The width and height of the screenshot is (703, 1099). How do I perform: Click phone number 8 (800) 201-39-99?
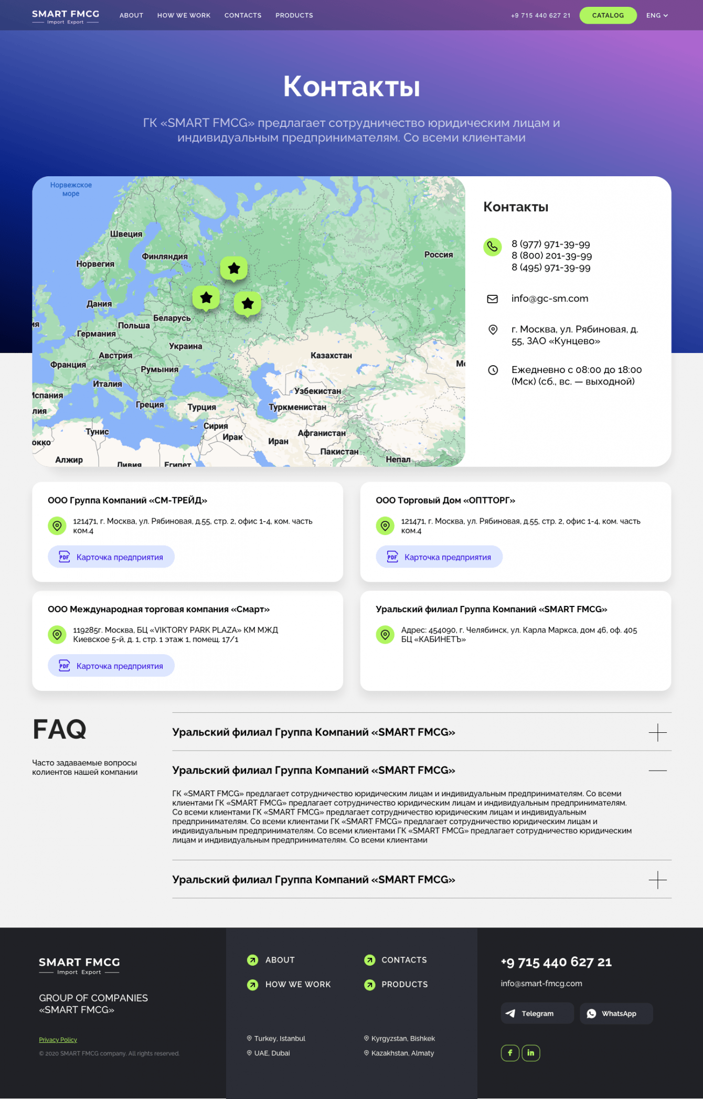coord(552,256)
